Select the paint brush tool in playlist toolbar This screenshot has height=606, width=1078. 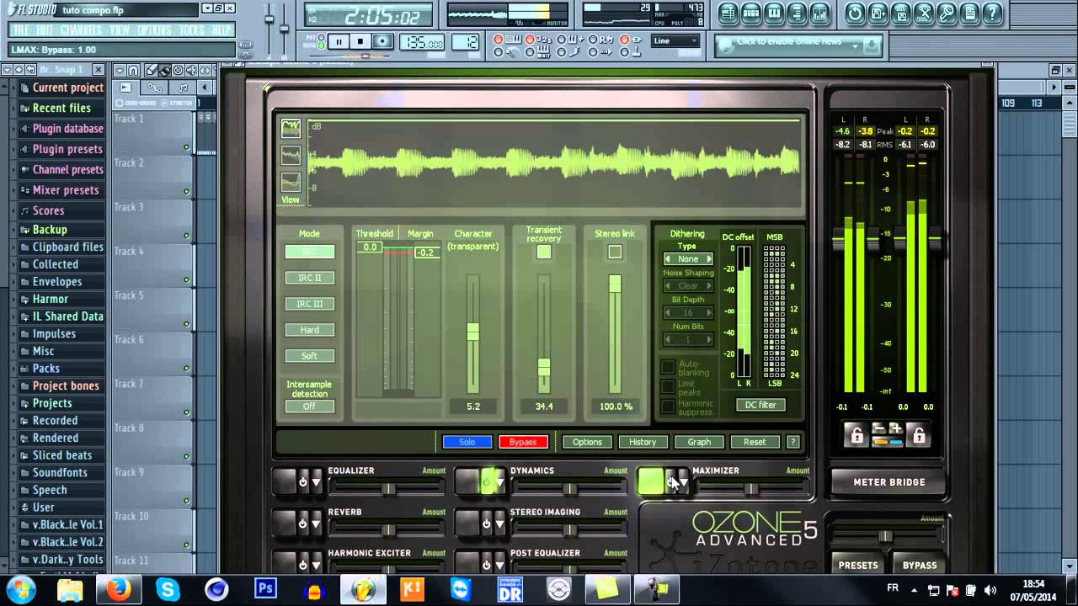165,71
